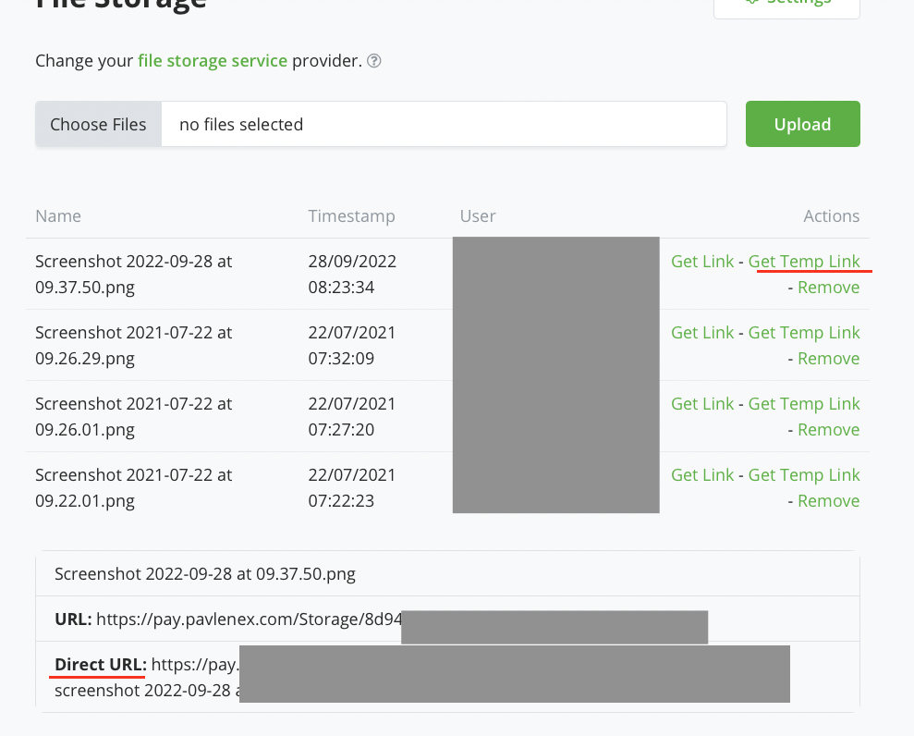The image size is (914, 736).
Task: Get Temp Link for Screenshot 09.26.29 file
Action: click(804, 332)
